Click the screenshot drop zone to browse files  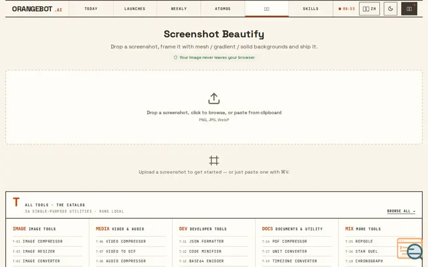[x=213, y=107]
